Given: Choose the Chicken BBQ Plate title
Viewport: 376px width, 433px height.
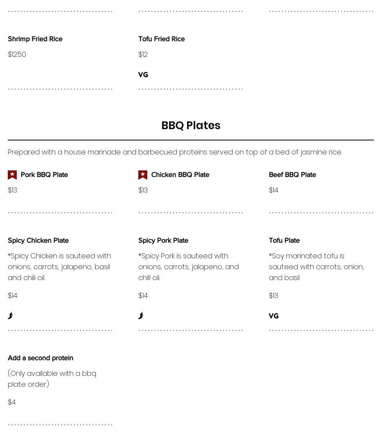Looking at the screenshot, I should pos(180,175).
